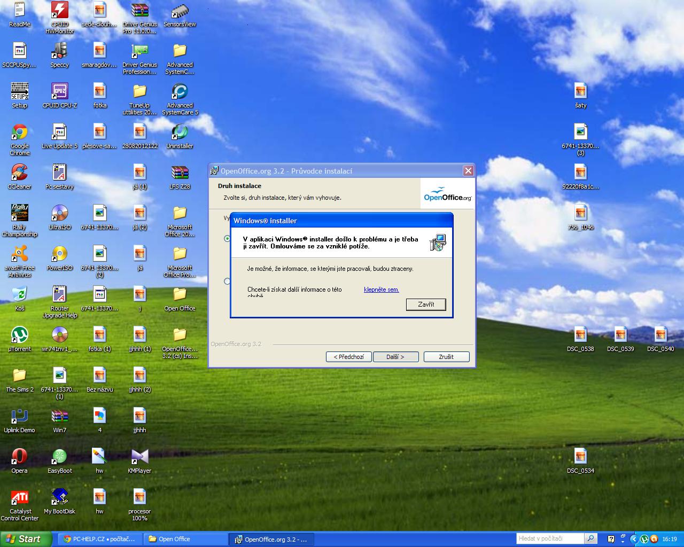
Task: Select the 28082012122 image file
Action: click(x=139, y=136)
